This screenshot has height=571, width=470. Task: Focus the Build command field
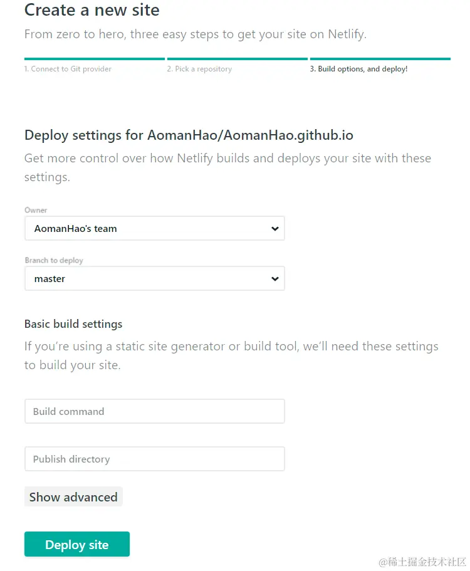155,411
